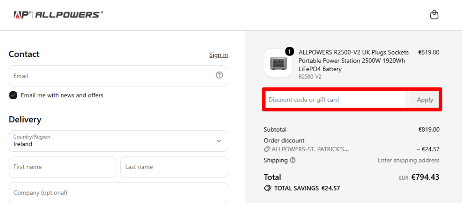This screenshot has height=203, width=462.
Task: Focus the Last name field
Action: (174, 167)
